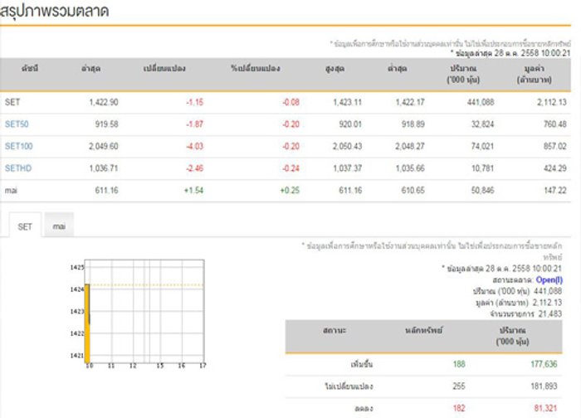
Task: Click SETHD volume 10,781
Action: pos(482,168)
